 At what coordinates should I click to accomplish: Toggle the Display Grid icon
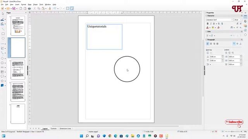pos(67,8)
